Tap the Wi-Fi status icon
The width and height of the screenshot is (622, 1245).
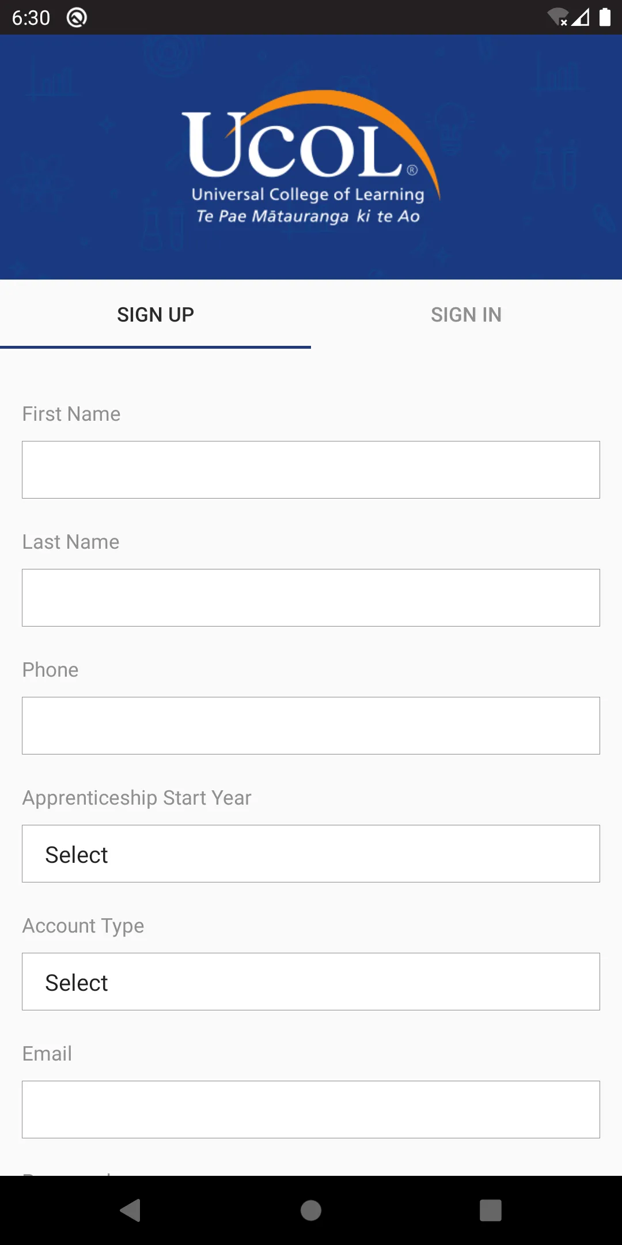pyautogui.click(x=557, y=17)
